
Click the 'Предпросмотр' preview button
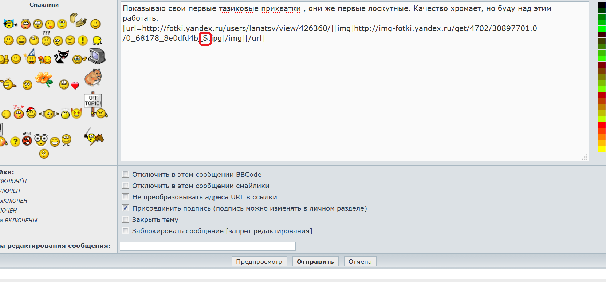click(259, 261)
